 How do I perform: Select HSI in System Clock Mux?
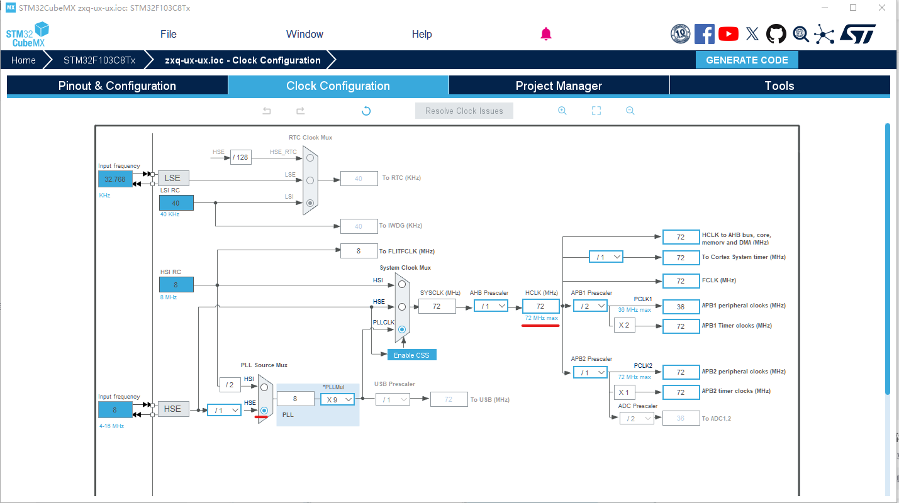point(402,284)
